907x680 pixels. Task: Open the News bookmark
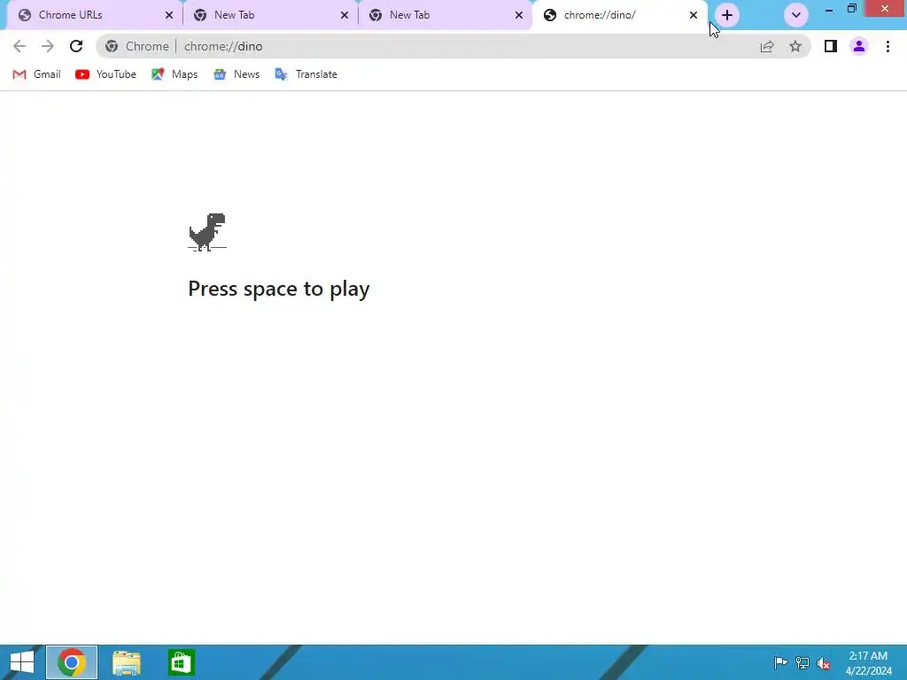click(x=236, y=74)
